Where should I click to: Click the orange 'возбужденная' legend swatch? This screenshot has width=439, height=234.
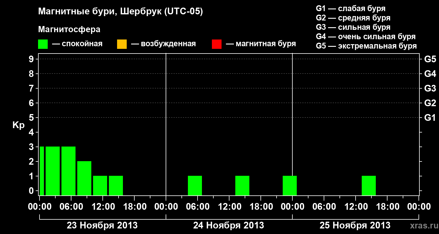click(122, 44)
